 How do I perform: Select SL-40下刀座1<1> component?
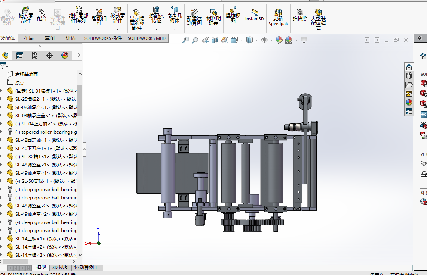click(x=42, y=148)
